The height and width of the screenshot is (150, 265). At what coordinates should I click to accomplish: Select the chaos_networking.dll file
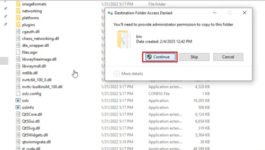tap(40, 39)
